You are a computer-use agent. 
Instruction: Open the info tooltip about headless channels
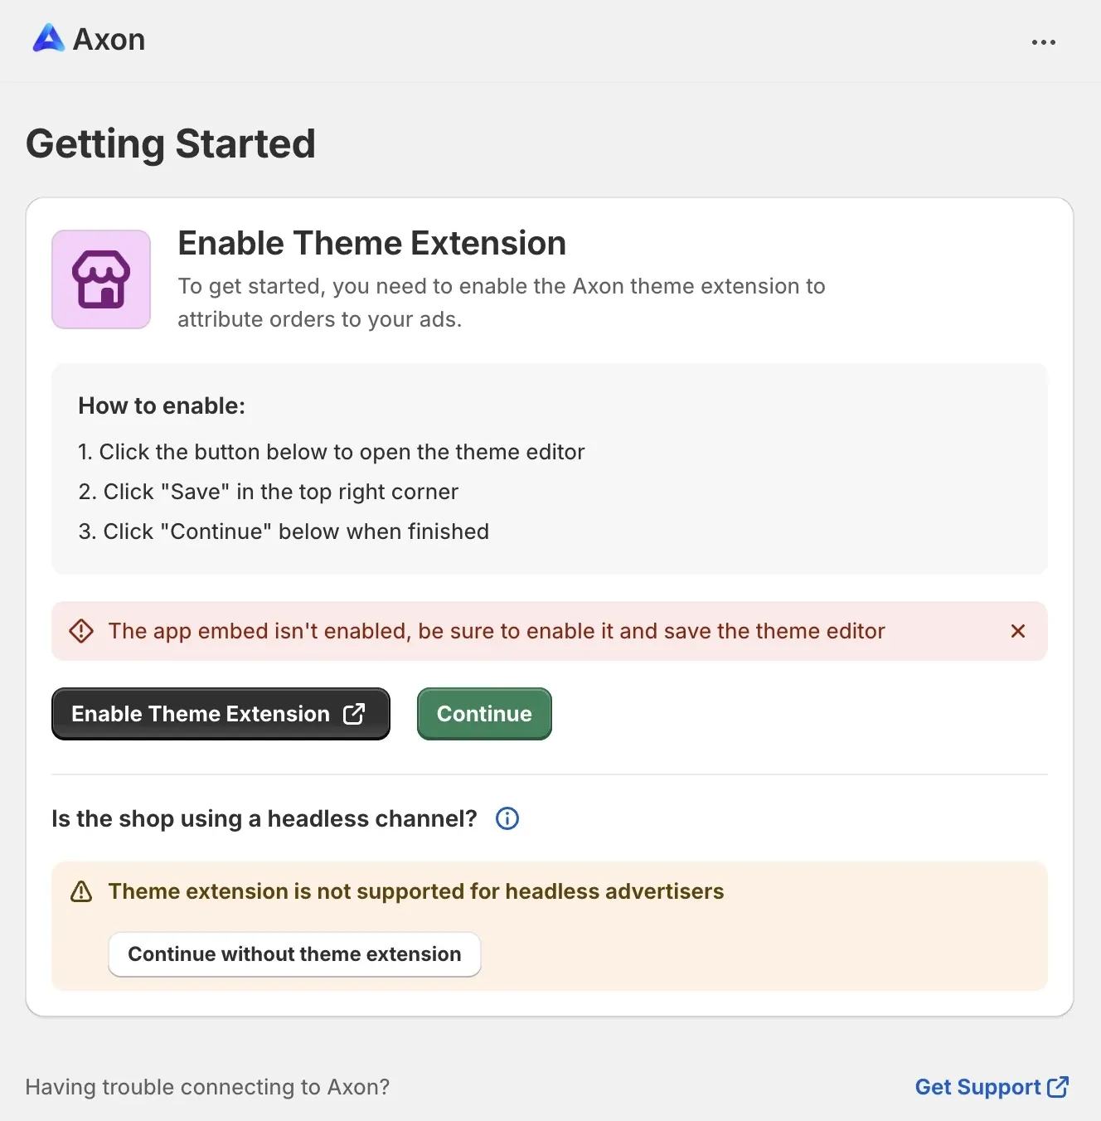(x=507, y=818)
